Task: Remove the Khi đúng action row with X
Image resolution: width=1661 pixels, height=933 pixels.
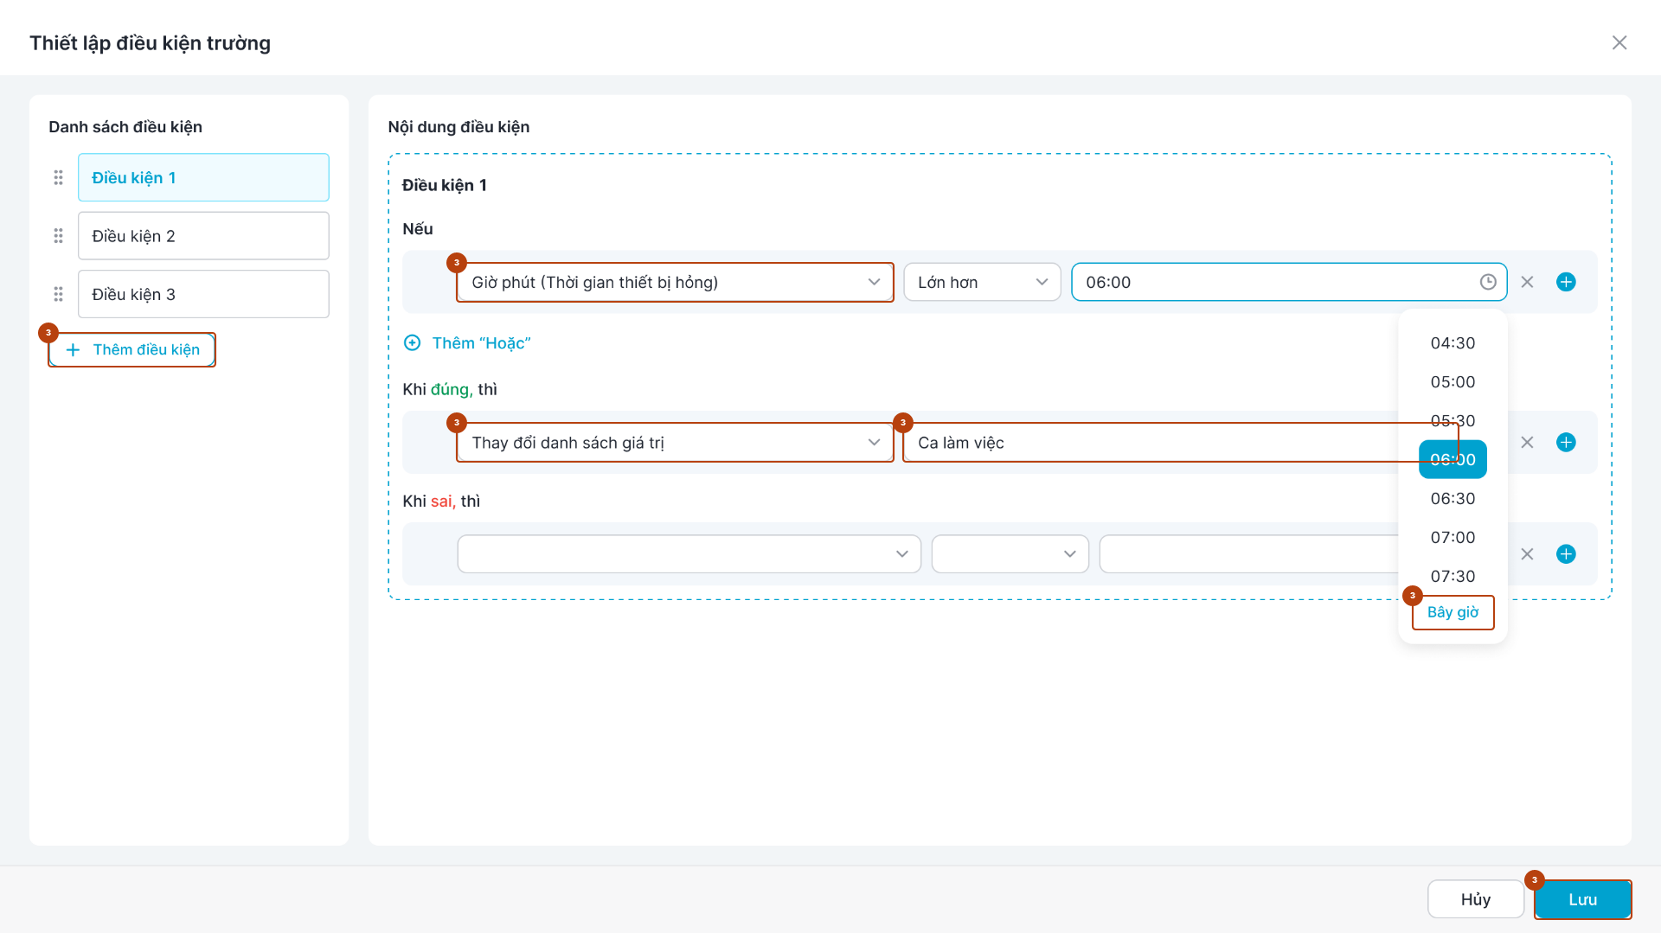Action: click(1527, 443)
